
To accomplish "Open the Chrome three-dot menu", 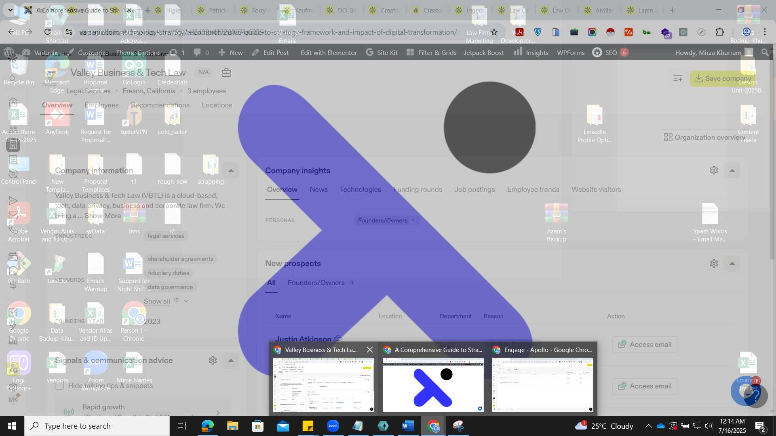I will pyautogui.click(x=765, y=32).
